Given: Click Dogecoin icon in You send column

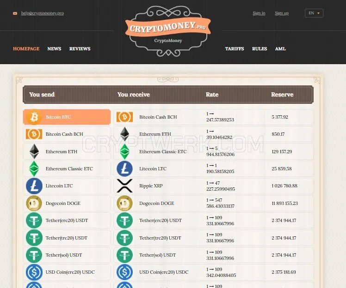Looking at the screenshot, I should (34, 203).
